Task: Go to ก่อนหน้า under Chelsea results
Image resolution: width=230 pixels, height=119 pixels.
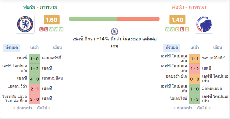Action: click(22, 108)
